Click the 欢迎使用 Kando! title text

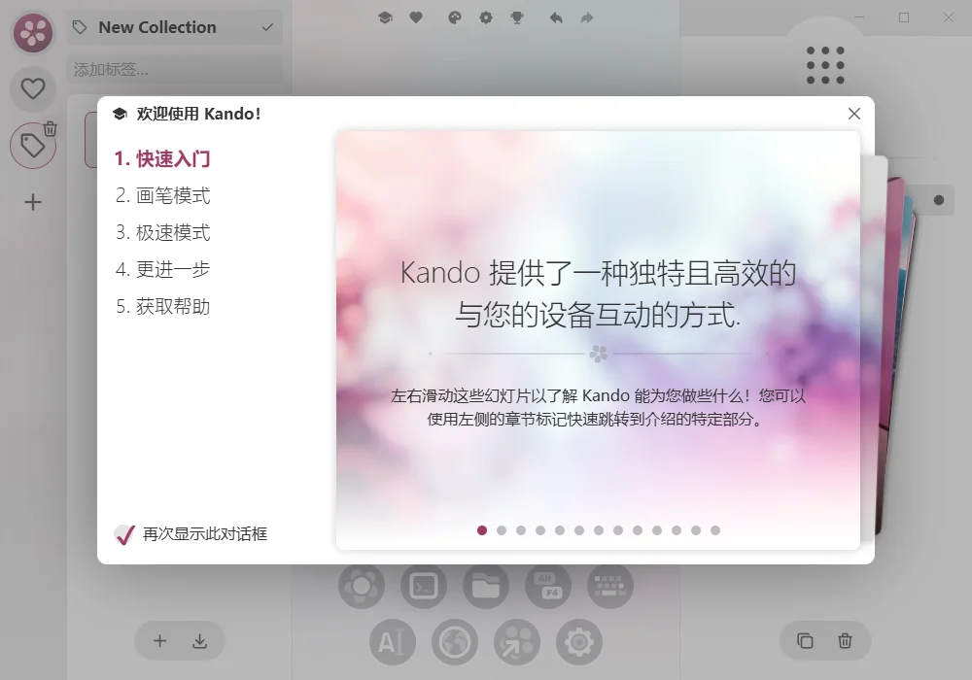198,114
